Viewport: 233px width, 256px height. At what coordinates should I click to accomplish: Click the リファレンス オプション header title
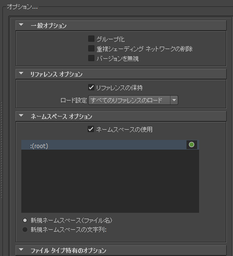(56, 74)
